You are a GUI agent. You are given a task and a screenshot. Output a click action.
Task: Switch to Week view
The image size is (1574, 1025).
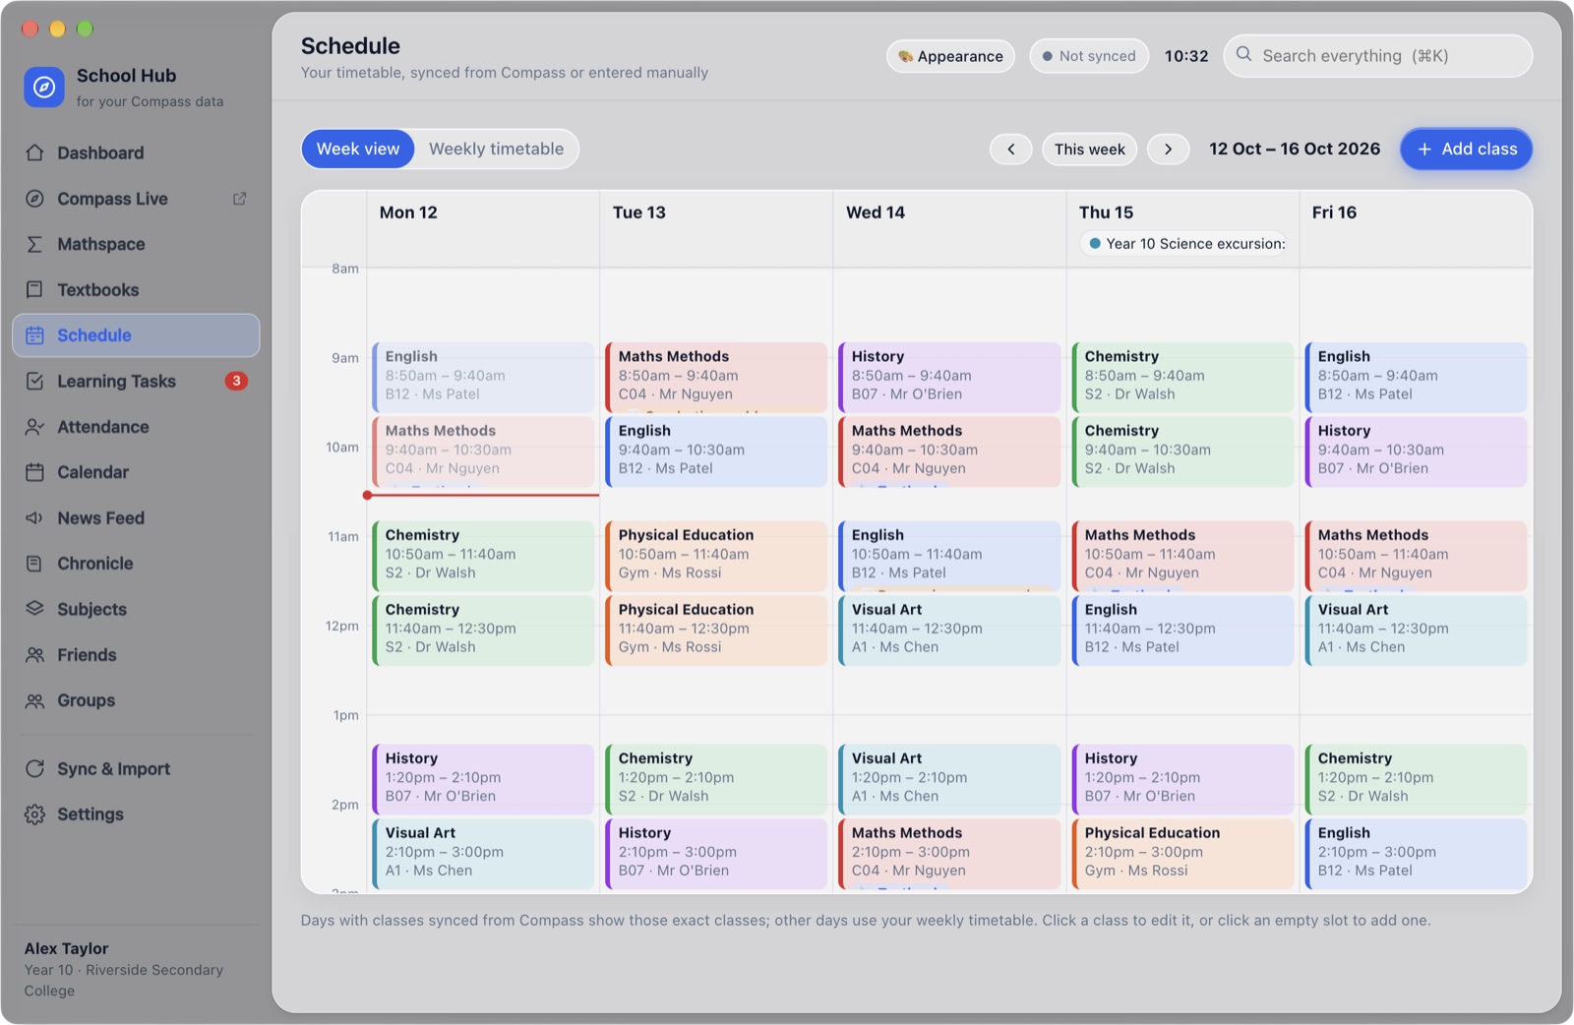coord(358,150)
